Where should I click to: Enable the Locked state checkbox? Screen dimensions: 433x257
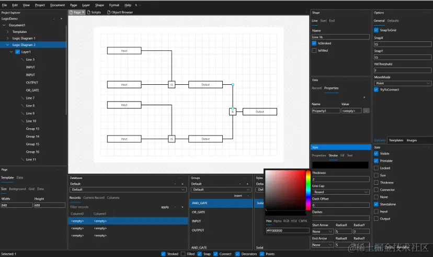coord(376,168)
